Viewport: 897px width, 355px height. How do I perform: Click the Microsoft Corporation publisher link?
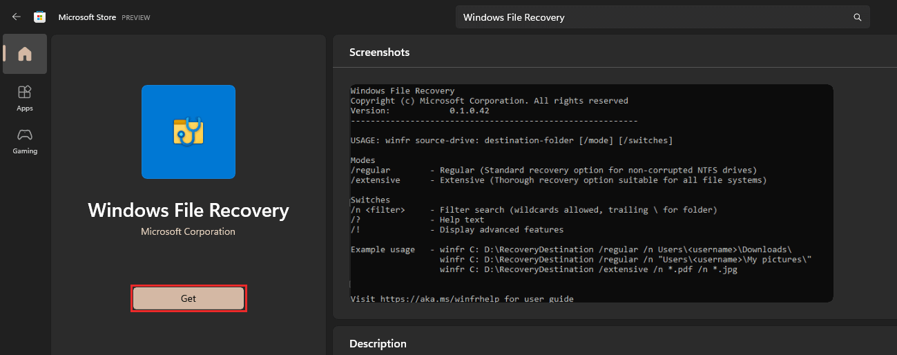[189, 231]
